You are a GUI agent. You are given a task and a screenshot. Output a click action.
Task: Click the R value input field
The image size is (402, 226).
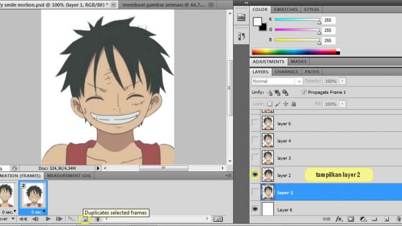click(x=329, y=20)
